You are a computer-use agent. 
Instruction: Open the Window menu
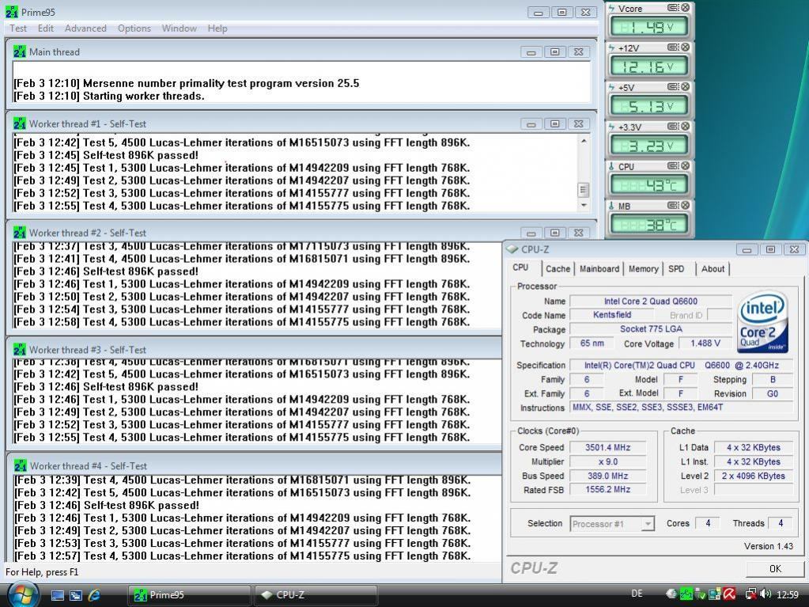(x=179, y=28)
